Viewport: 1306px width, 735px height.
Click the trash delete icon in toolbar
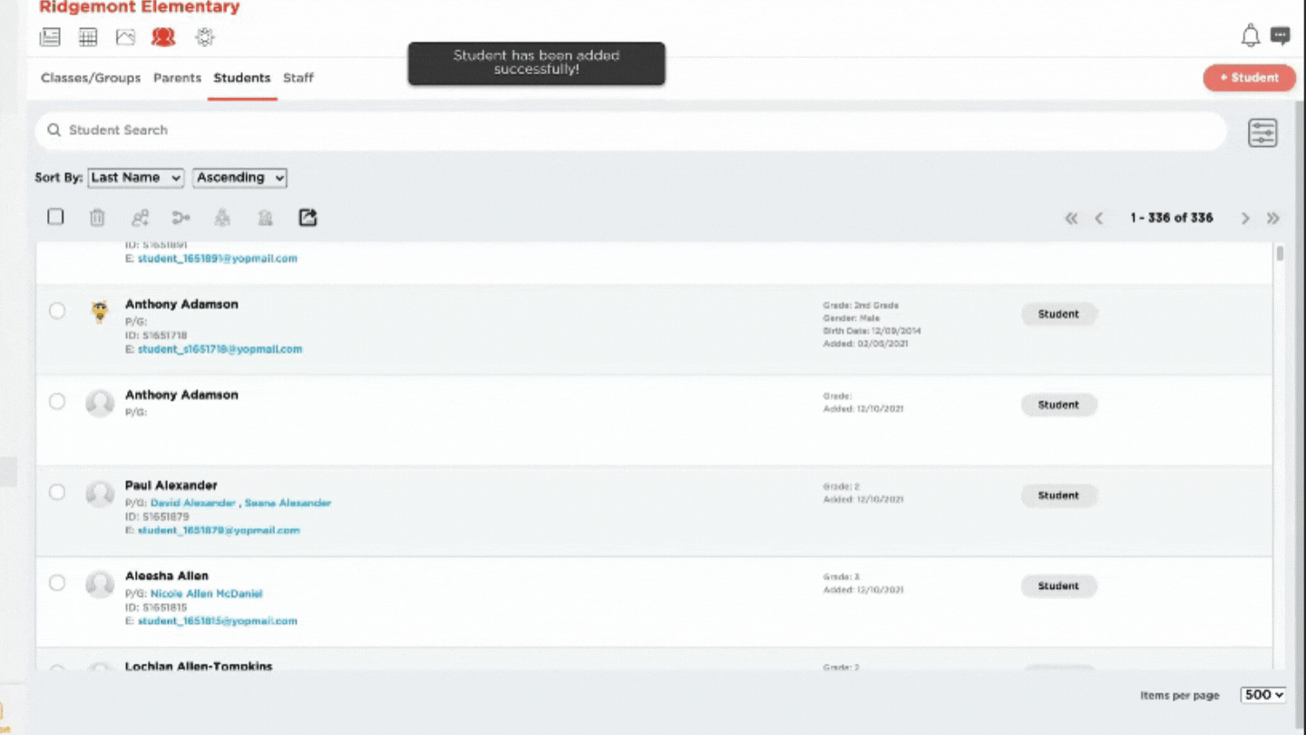[x=97, y=218]
